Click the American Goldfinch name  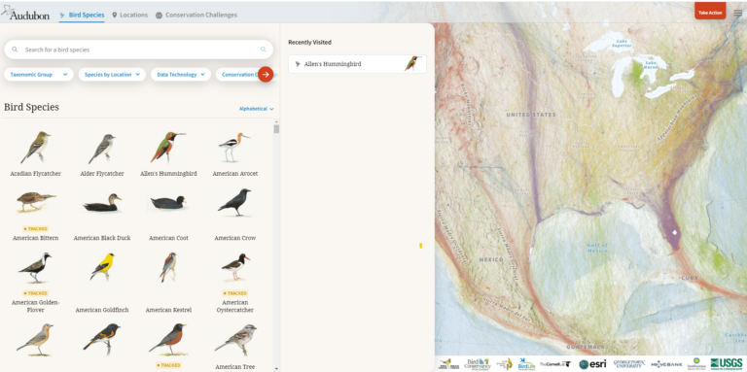click(x=102, y=310)
